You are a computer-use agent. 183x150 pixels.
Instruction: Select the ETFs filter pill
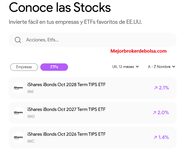(x=54, y=67)
